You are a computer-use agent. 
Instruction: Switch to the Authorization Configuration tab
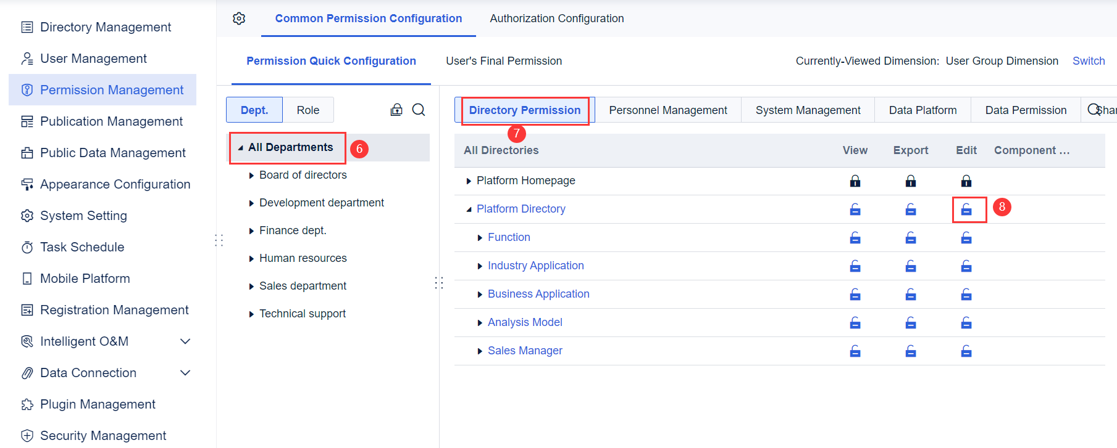[x=556, y=18]
